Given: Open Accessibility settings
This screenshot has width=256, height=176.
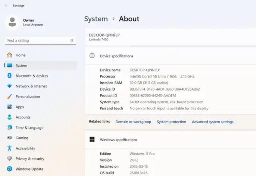Looking at the screenshot, I should coord(40,148).
